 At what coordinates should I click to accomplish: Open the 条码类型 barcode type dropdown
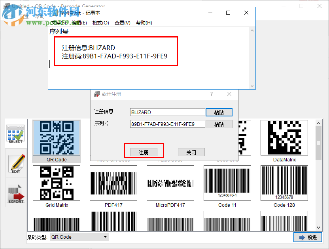pos(105,237)
